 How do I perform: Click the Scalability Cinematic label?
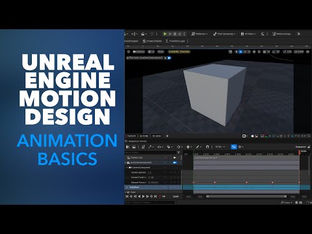click(x=179, y=52)
